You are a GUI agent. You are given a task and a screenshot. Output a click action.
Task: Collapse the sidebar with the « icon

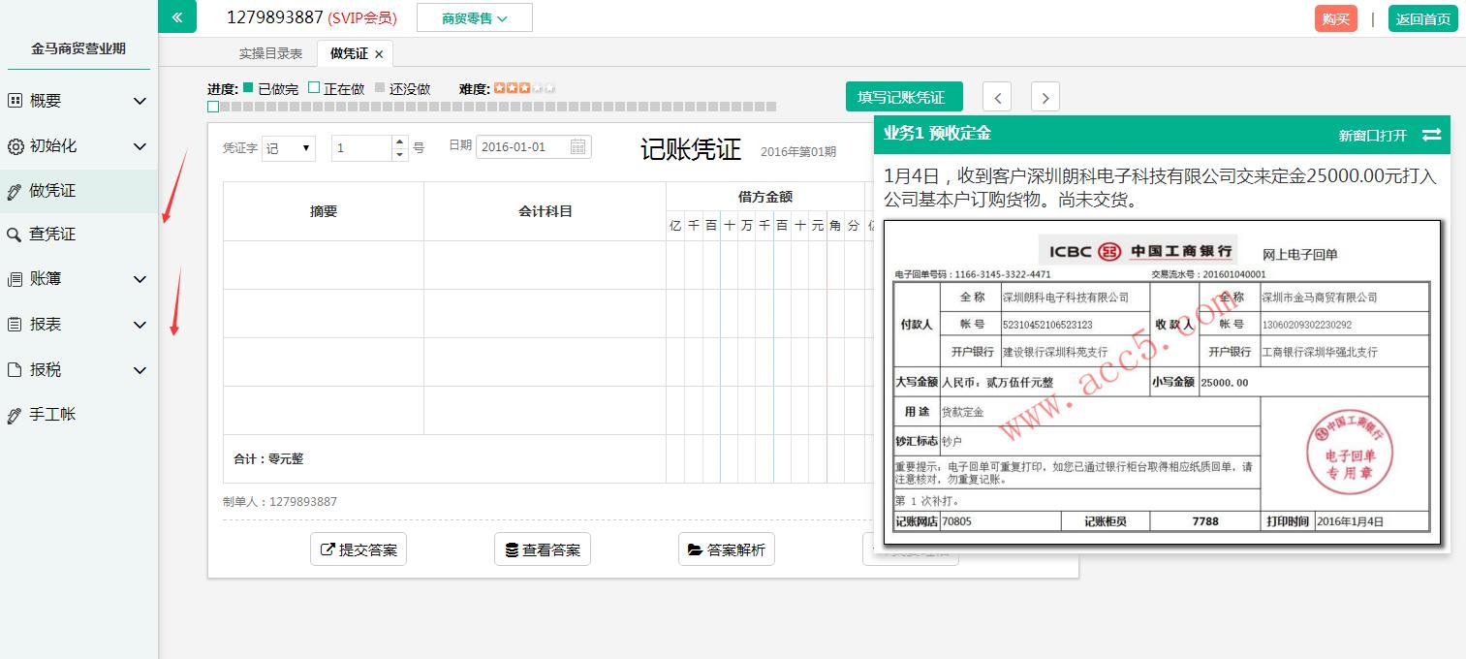click(177, 16)
